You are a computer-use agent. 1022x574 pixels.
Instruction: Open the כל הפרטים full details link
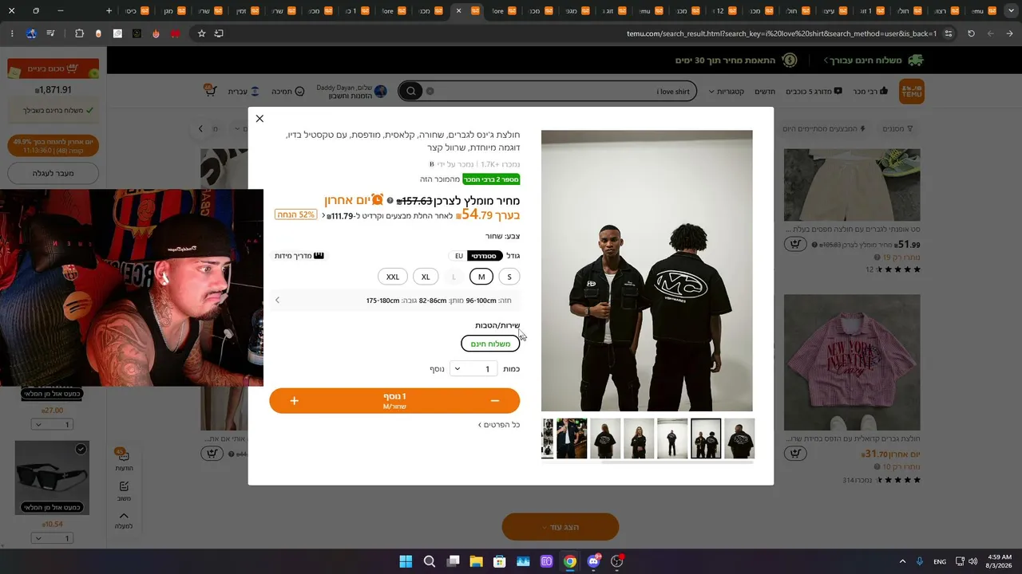pyautogui.click(x=499, y=425)
